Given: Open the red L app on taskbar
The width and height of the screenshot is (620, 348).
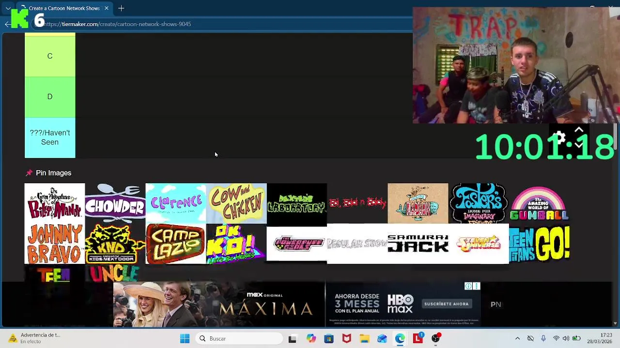Looking at the screenshot, I should [418, 339].
